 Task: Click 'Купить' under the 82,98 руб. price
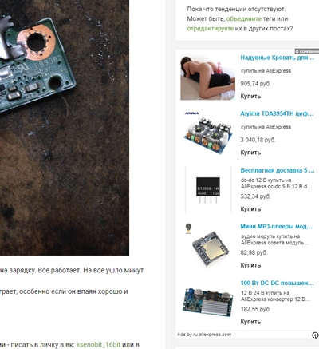(250, 265)
